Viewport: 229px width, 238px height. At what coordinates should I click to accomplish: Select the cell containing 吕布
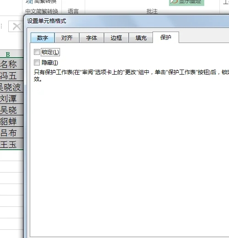11,133
